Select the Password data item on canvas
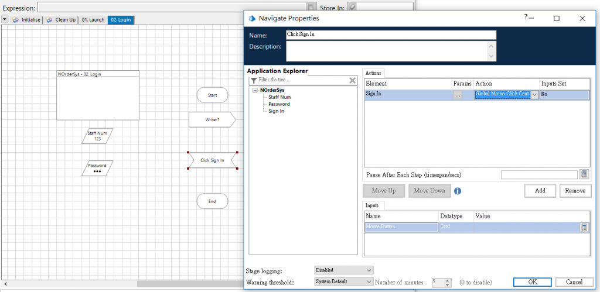 click(97, 168)
